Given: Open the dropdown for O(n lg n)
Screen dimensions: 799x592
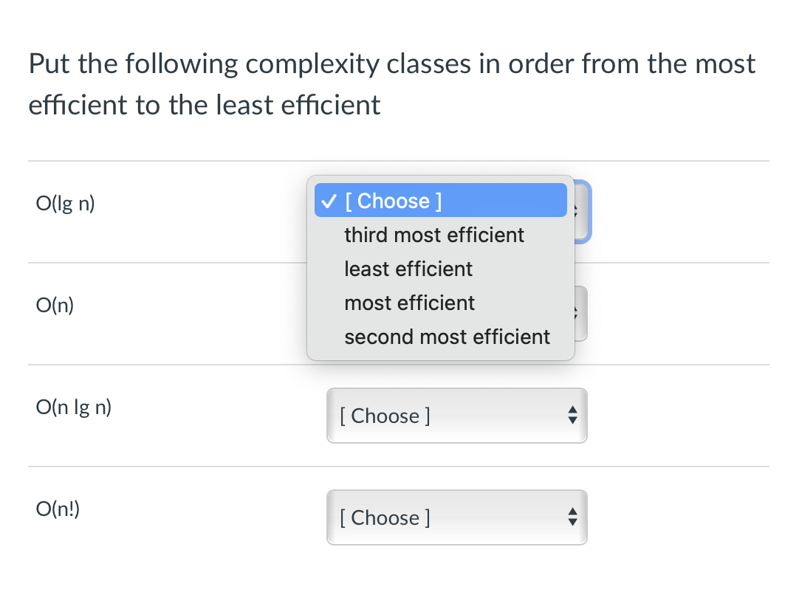Looking at the screenshot, I should coord(456,415).
